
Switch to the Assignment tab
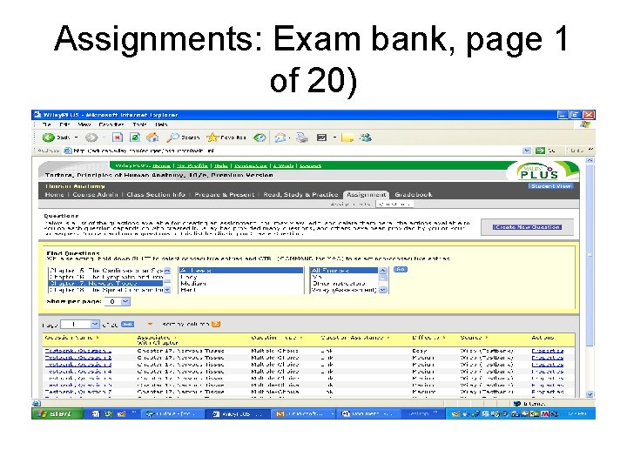[366, 195]
